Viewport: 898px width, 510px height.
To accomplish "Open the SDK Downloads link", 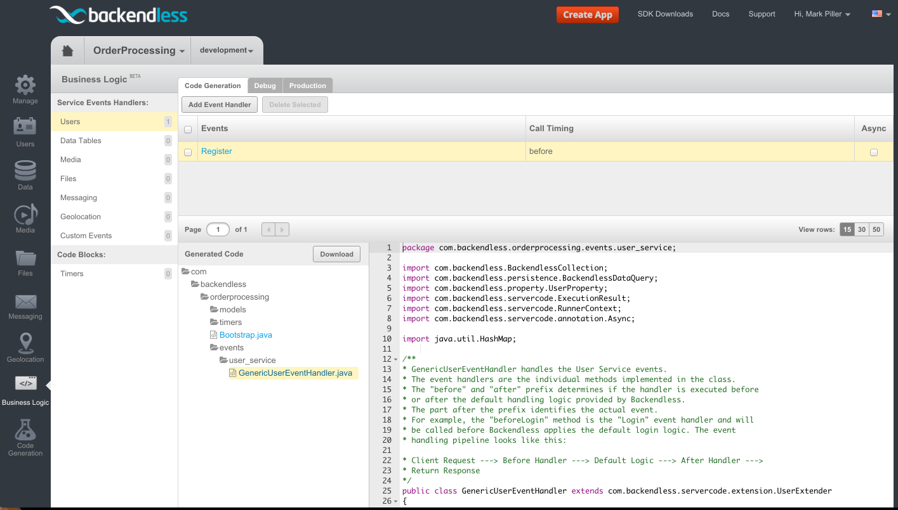I will [x=665, y=14].
